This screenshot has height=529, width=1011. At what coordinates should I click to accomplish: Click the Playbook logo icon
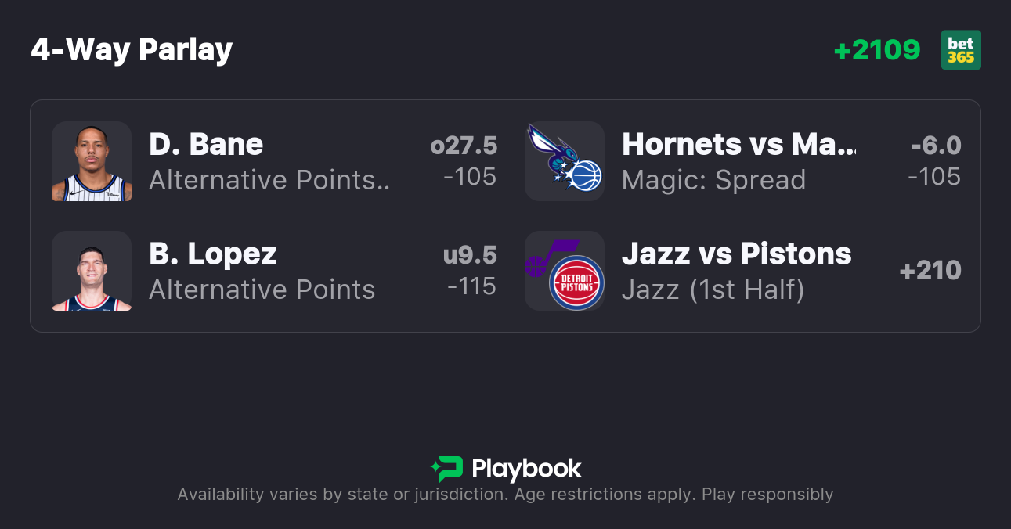tap(447, 469)
